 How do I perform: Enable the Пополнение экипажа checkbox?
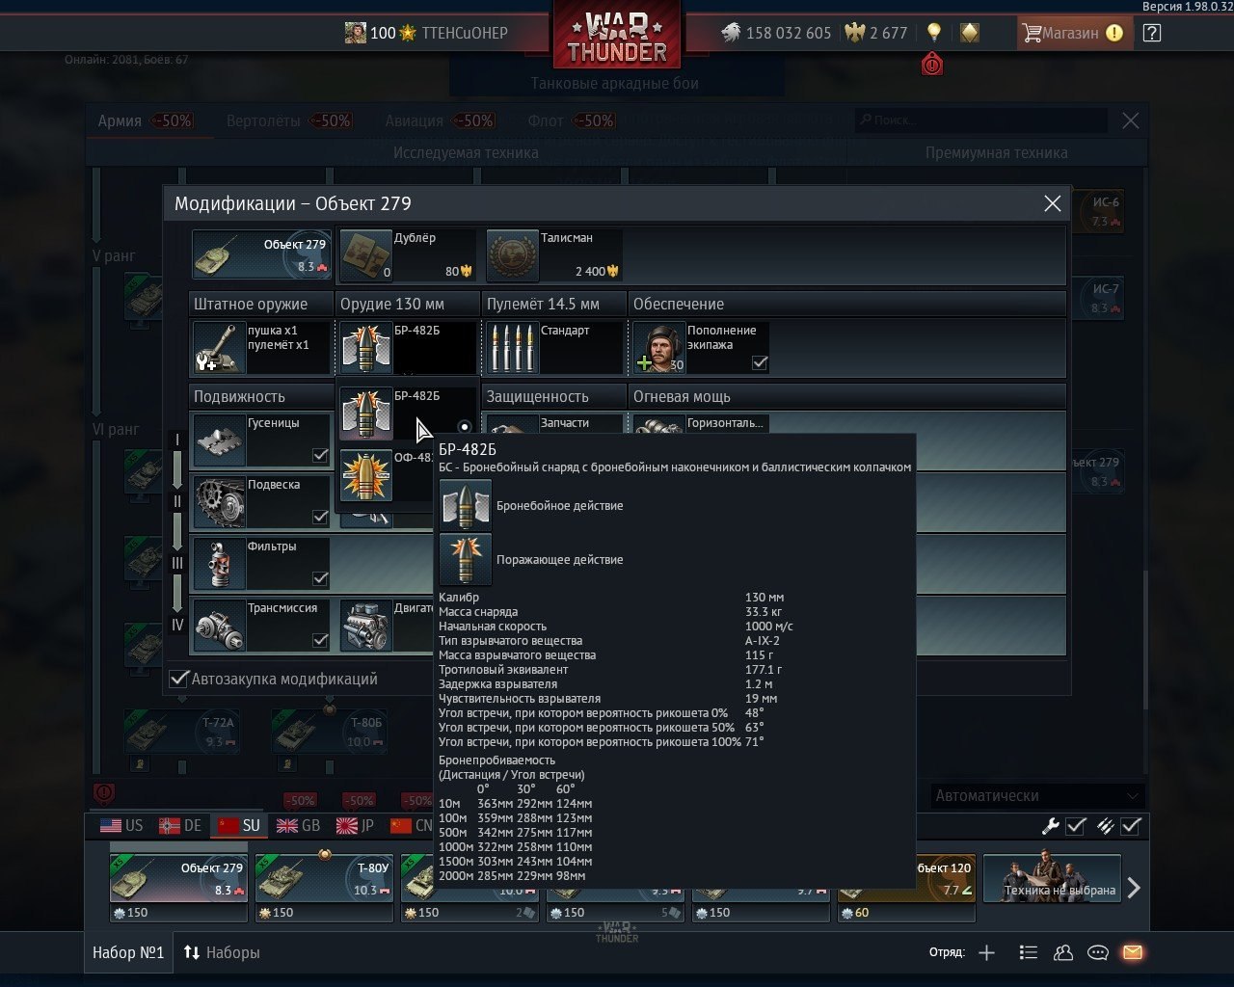[760, 362]
